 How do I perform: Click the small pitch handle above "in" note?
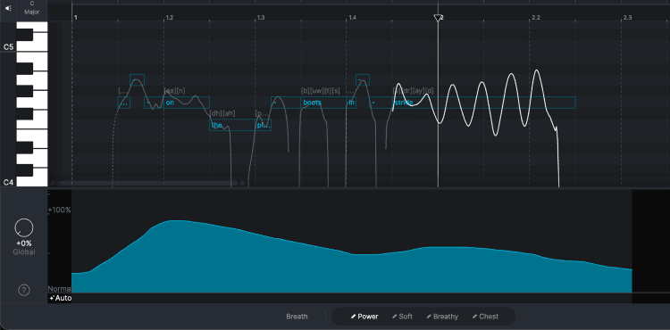[x=363, y=79]
